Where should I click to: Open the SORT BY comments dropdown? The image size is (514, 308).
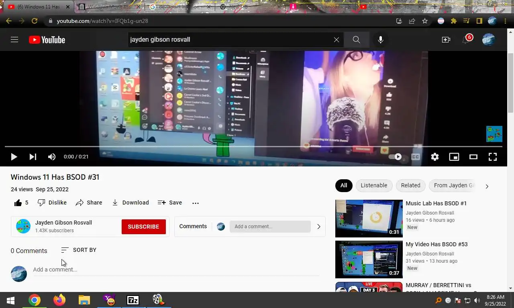click(79, 250)
